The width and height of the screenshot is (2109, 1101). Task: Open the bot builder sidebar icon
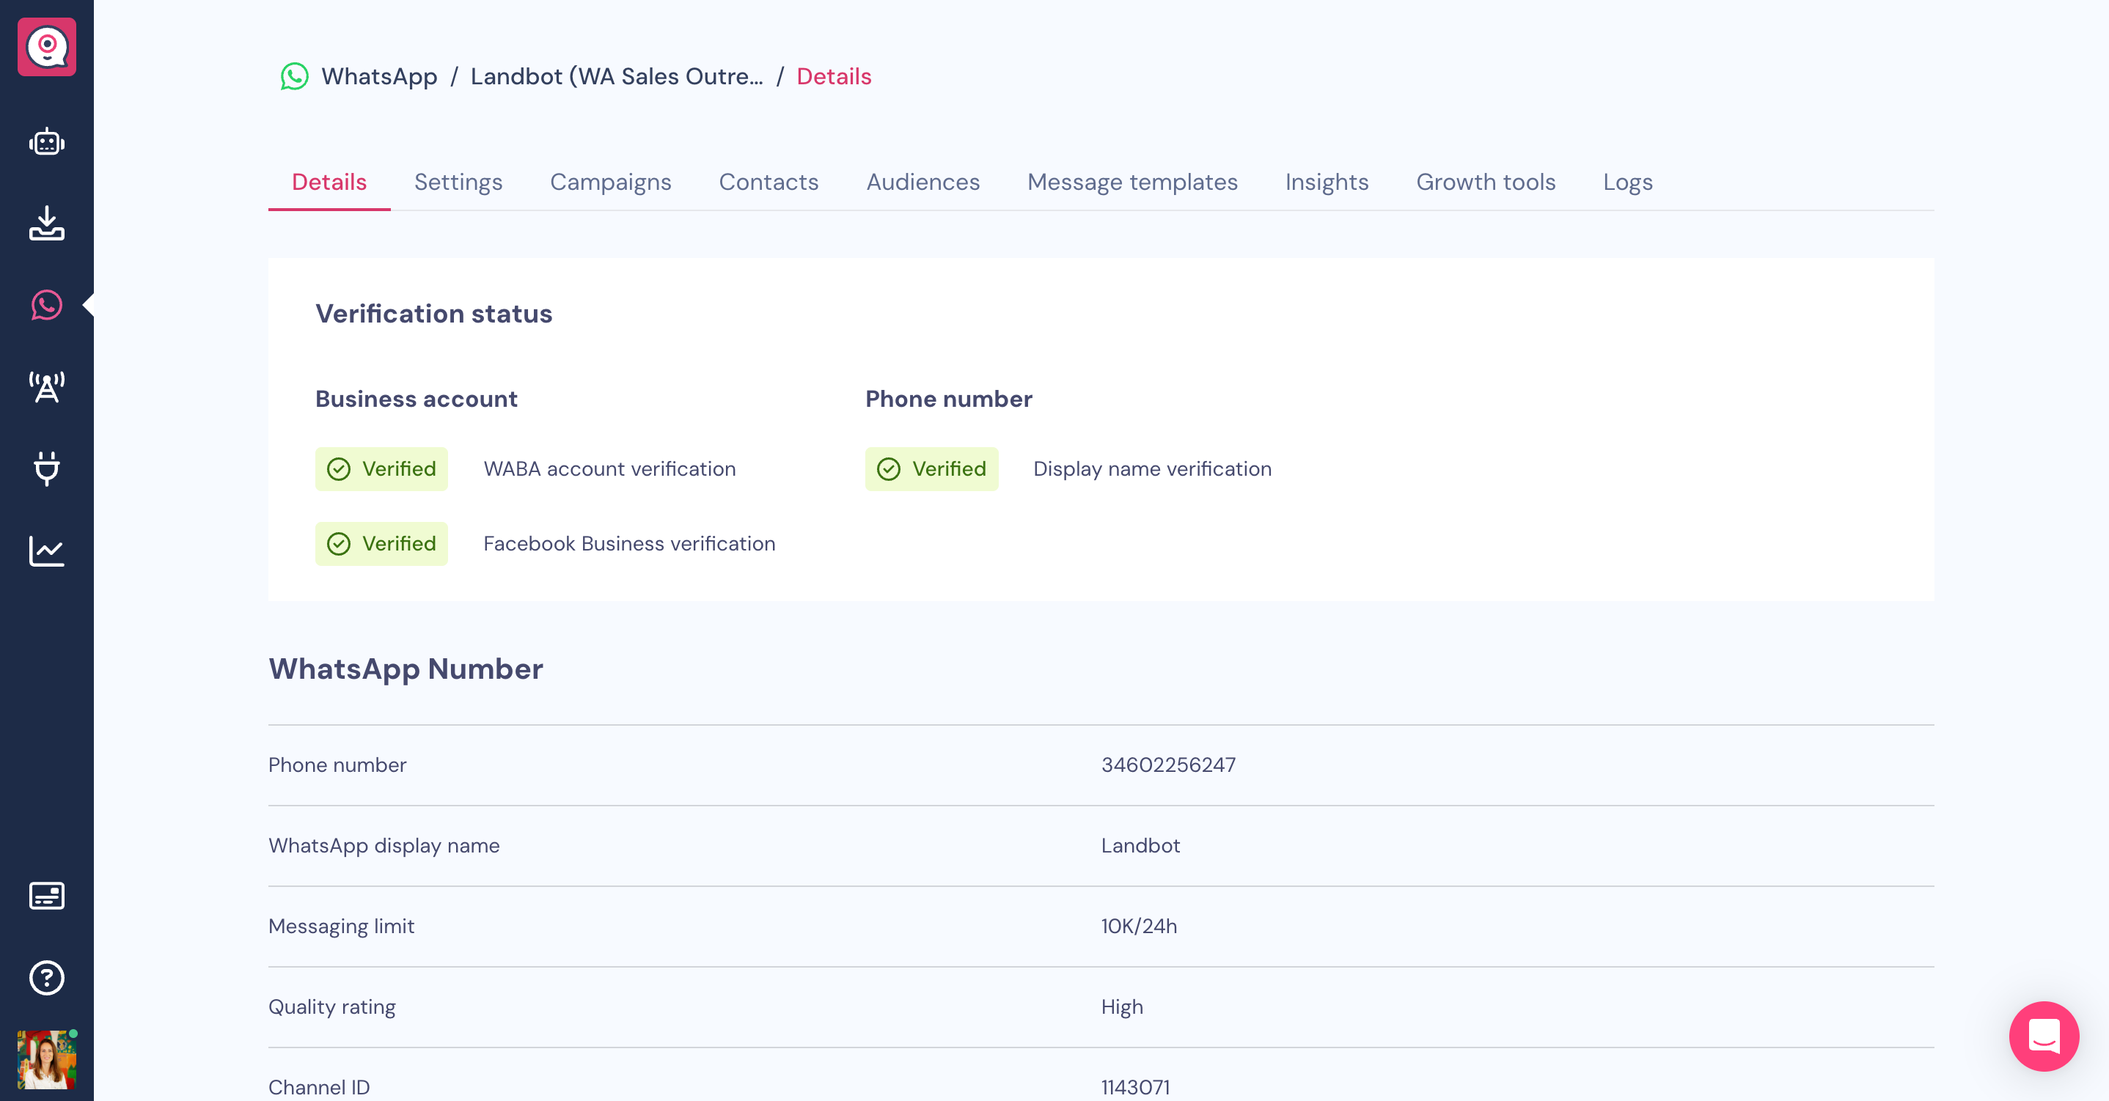(47, 141)
